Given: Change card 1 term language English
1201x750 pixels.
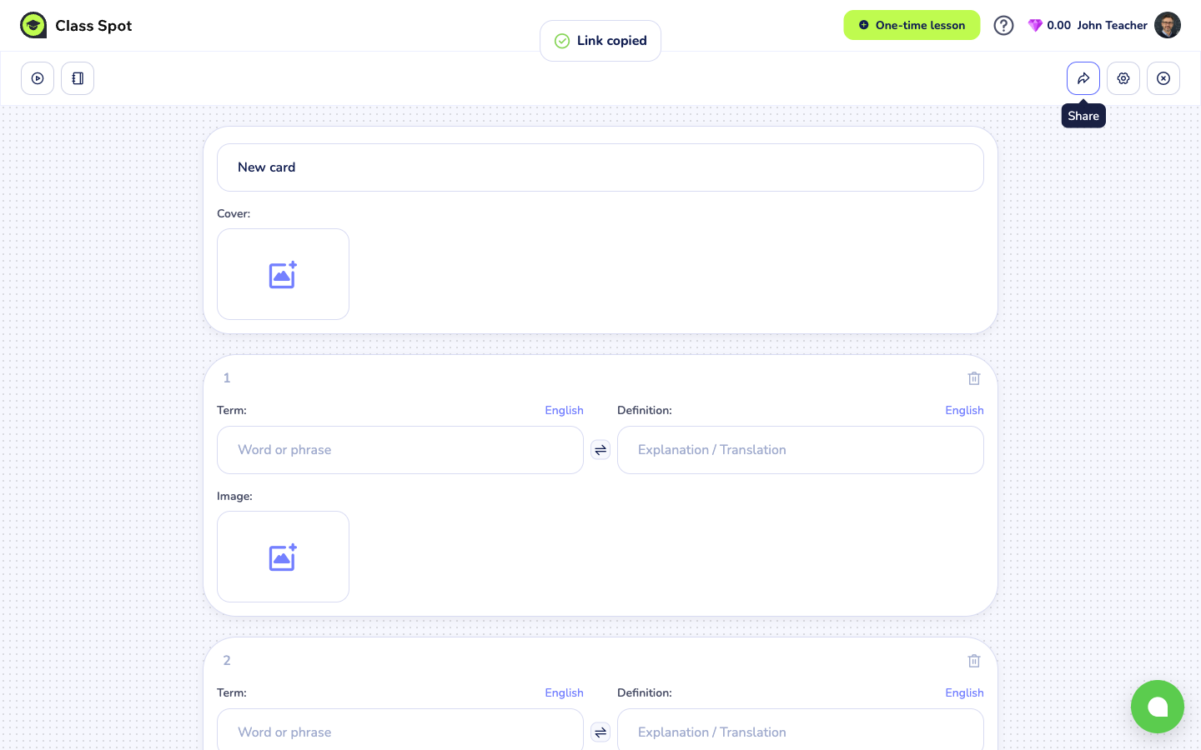Looking at the screenshot, I should click(x=565, y=410).
